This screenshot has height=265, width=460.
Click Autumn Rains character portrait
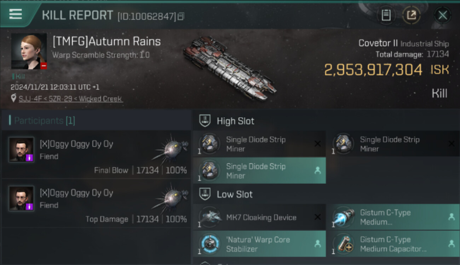pyautogui.click(x=29, y=51)
